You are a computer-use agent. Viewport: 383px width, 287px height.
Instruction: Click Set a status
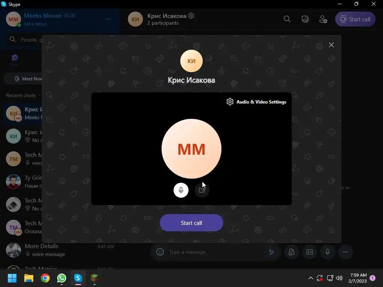click(35, 24)
